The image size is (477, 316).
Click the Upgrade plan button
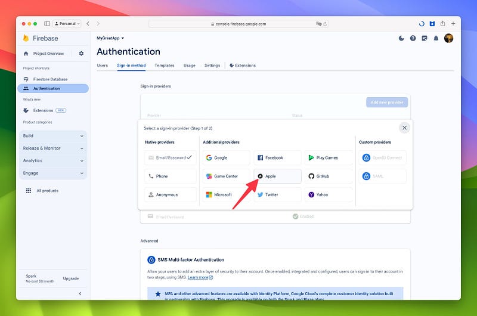[x=71, y=278]
